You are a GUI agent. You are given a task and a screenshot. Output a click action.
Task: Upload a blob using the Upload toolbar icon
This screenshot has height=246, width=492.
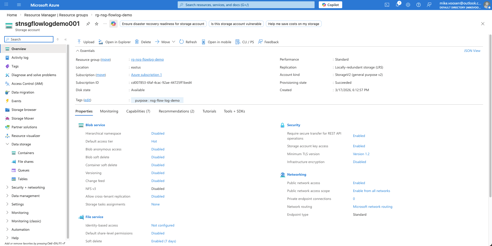(x=86, y=42)
